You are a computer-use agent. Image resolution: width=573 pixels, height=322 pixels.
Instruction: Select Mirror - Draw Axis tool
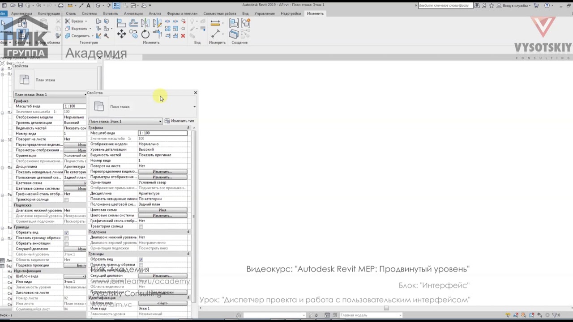(157, 23)
